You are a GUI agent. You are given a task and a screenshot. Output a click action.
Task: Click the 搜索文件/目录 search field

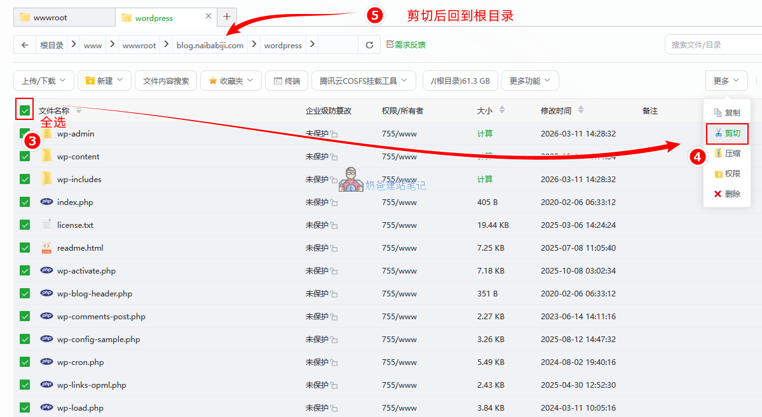712,45
